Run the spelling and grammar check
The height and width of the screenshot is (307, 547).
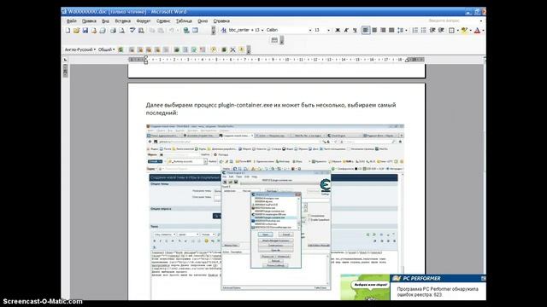click(132, 31)
